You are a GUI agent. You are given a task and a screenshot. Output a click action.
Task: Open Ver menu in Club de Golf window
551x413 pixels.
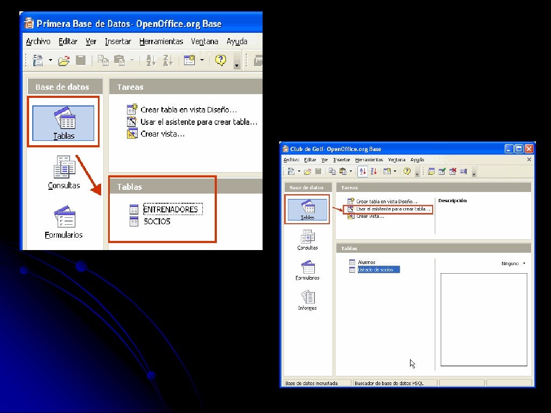324,160
